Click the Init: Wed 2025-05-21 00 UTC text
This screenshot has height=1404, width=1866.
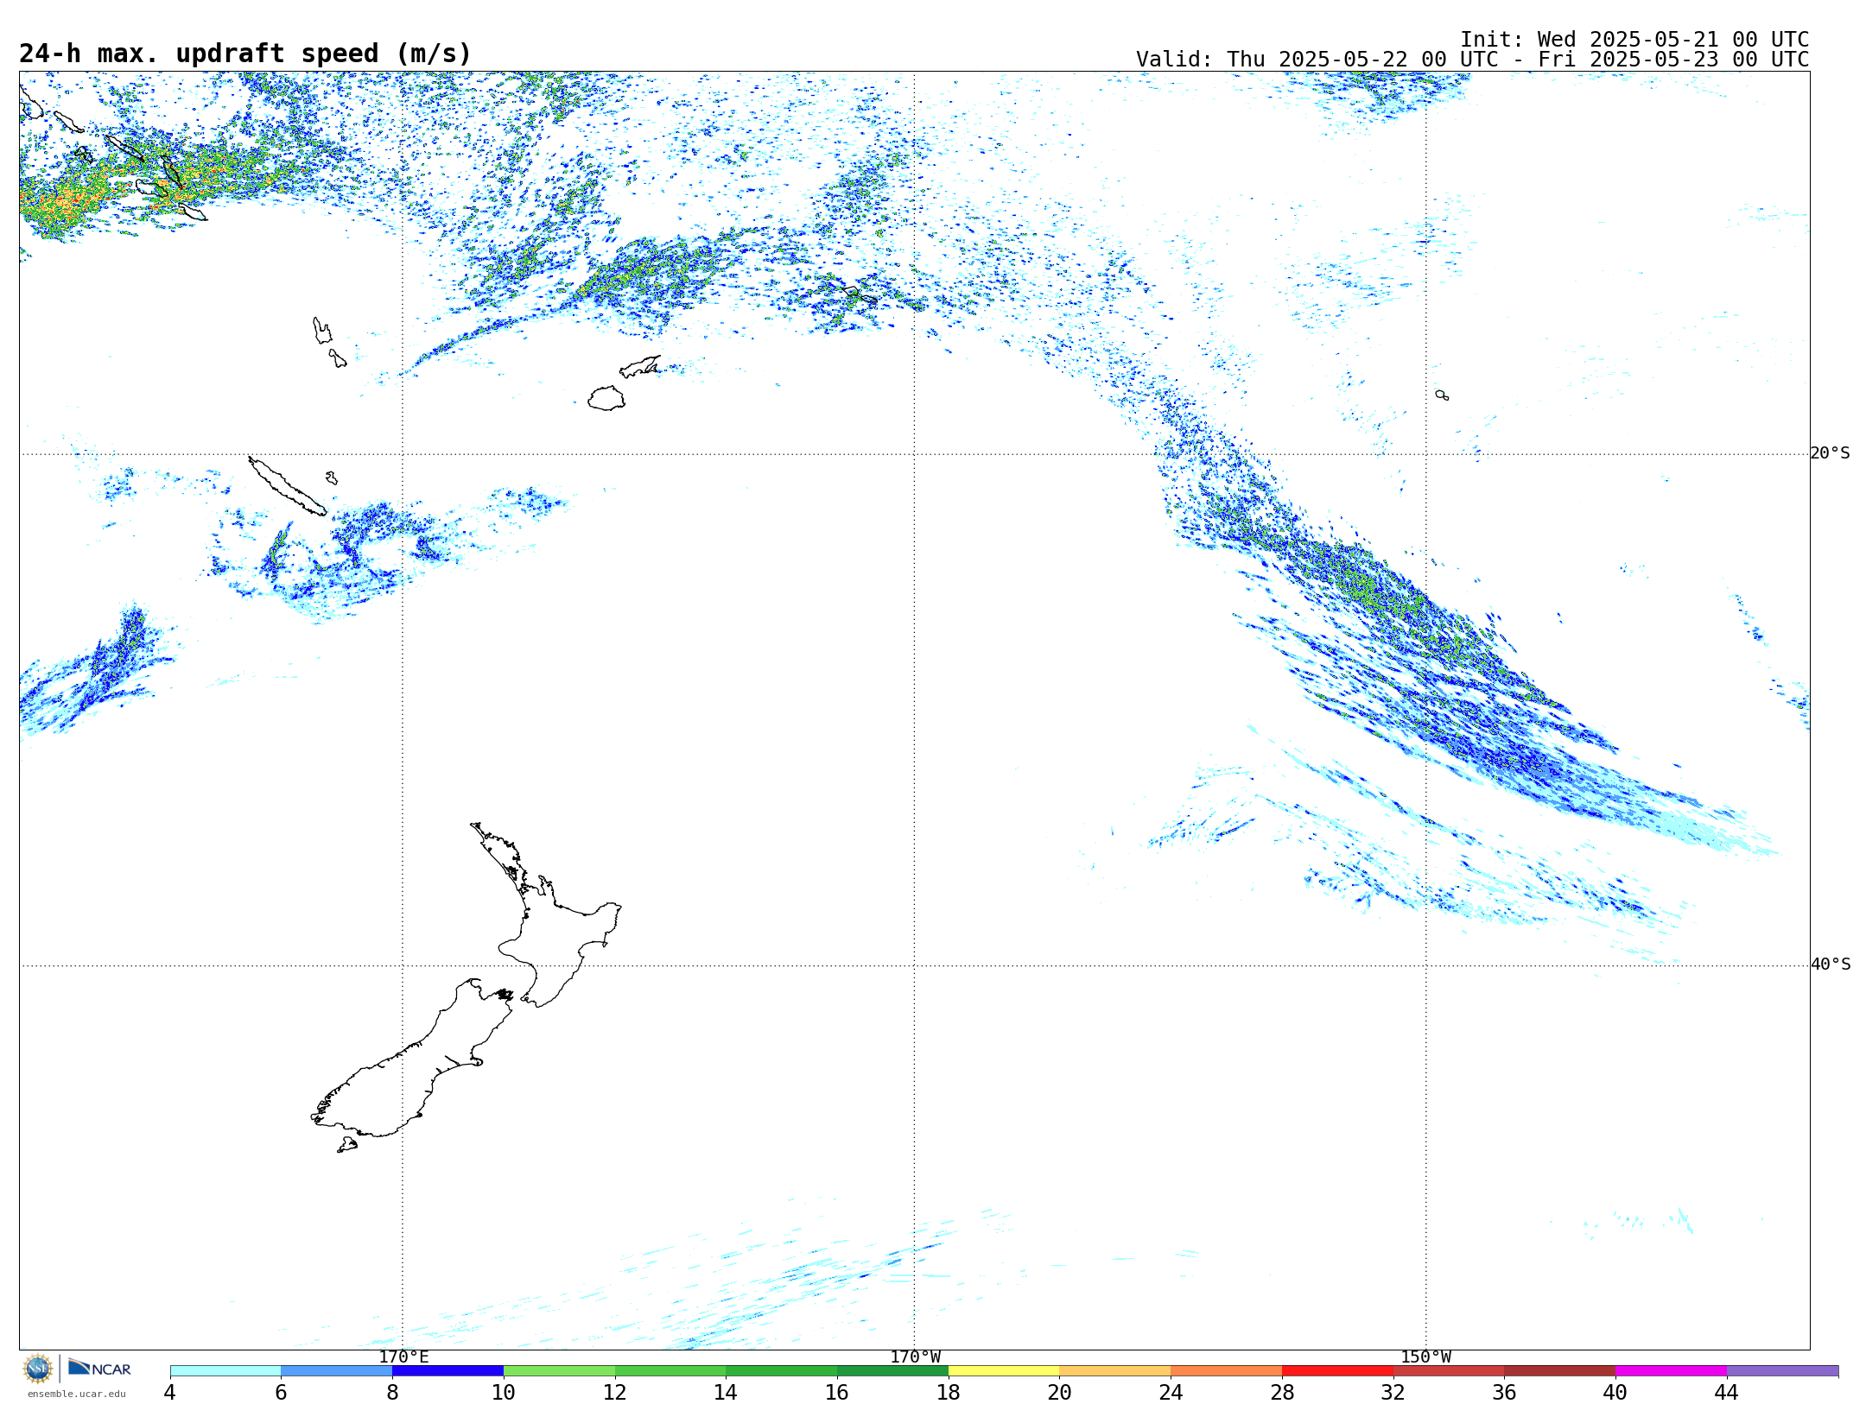click(1634, 40)
